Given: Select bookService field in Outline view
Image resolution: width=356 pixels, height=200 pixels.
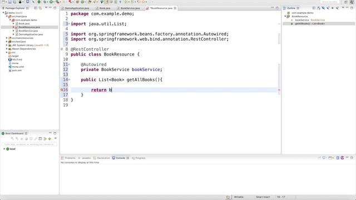Looking at the screenshot, I should (x=310, y=20).
